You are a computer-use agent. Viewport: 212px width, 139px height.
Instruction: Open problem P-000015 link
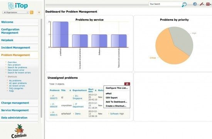54,114
